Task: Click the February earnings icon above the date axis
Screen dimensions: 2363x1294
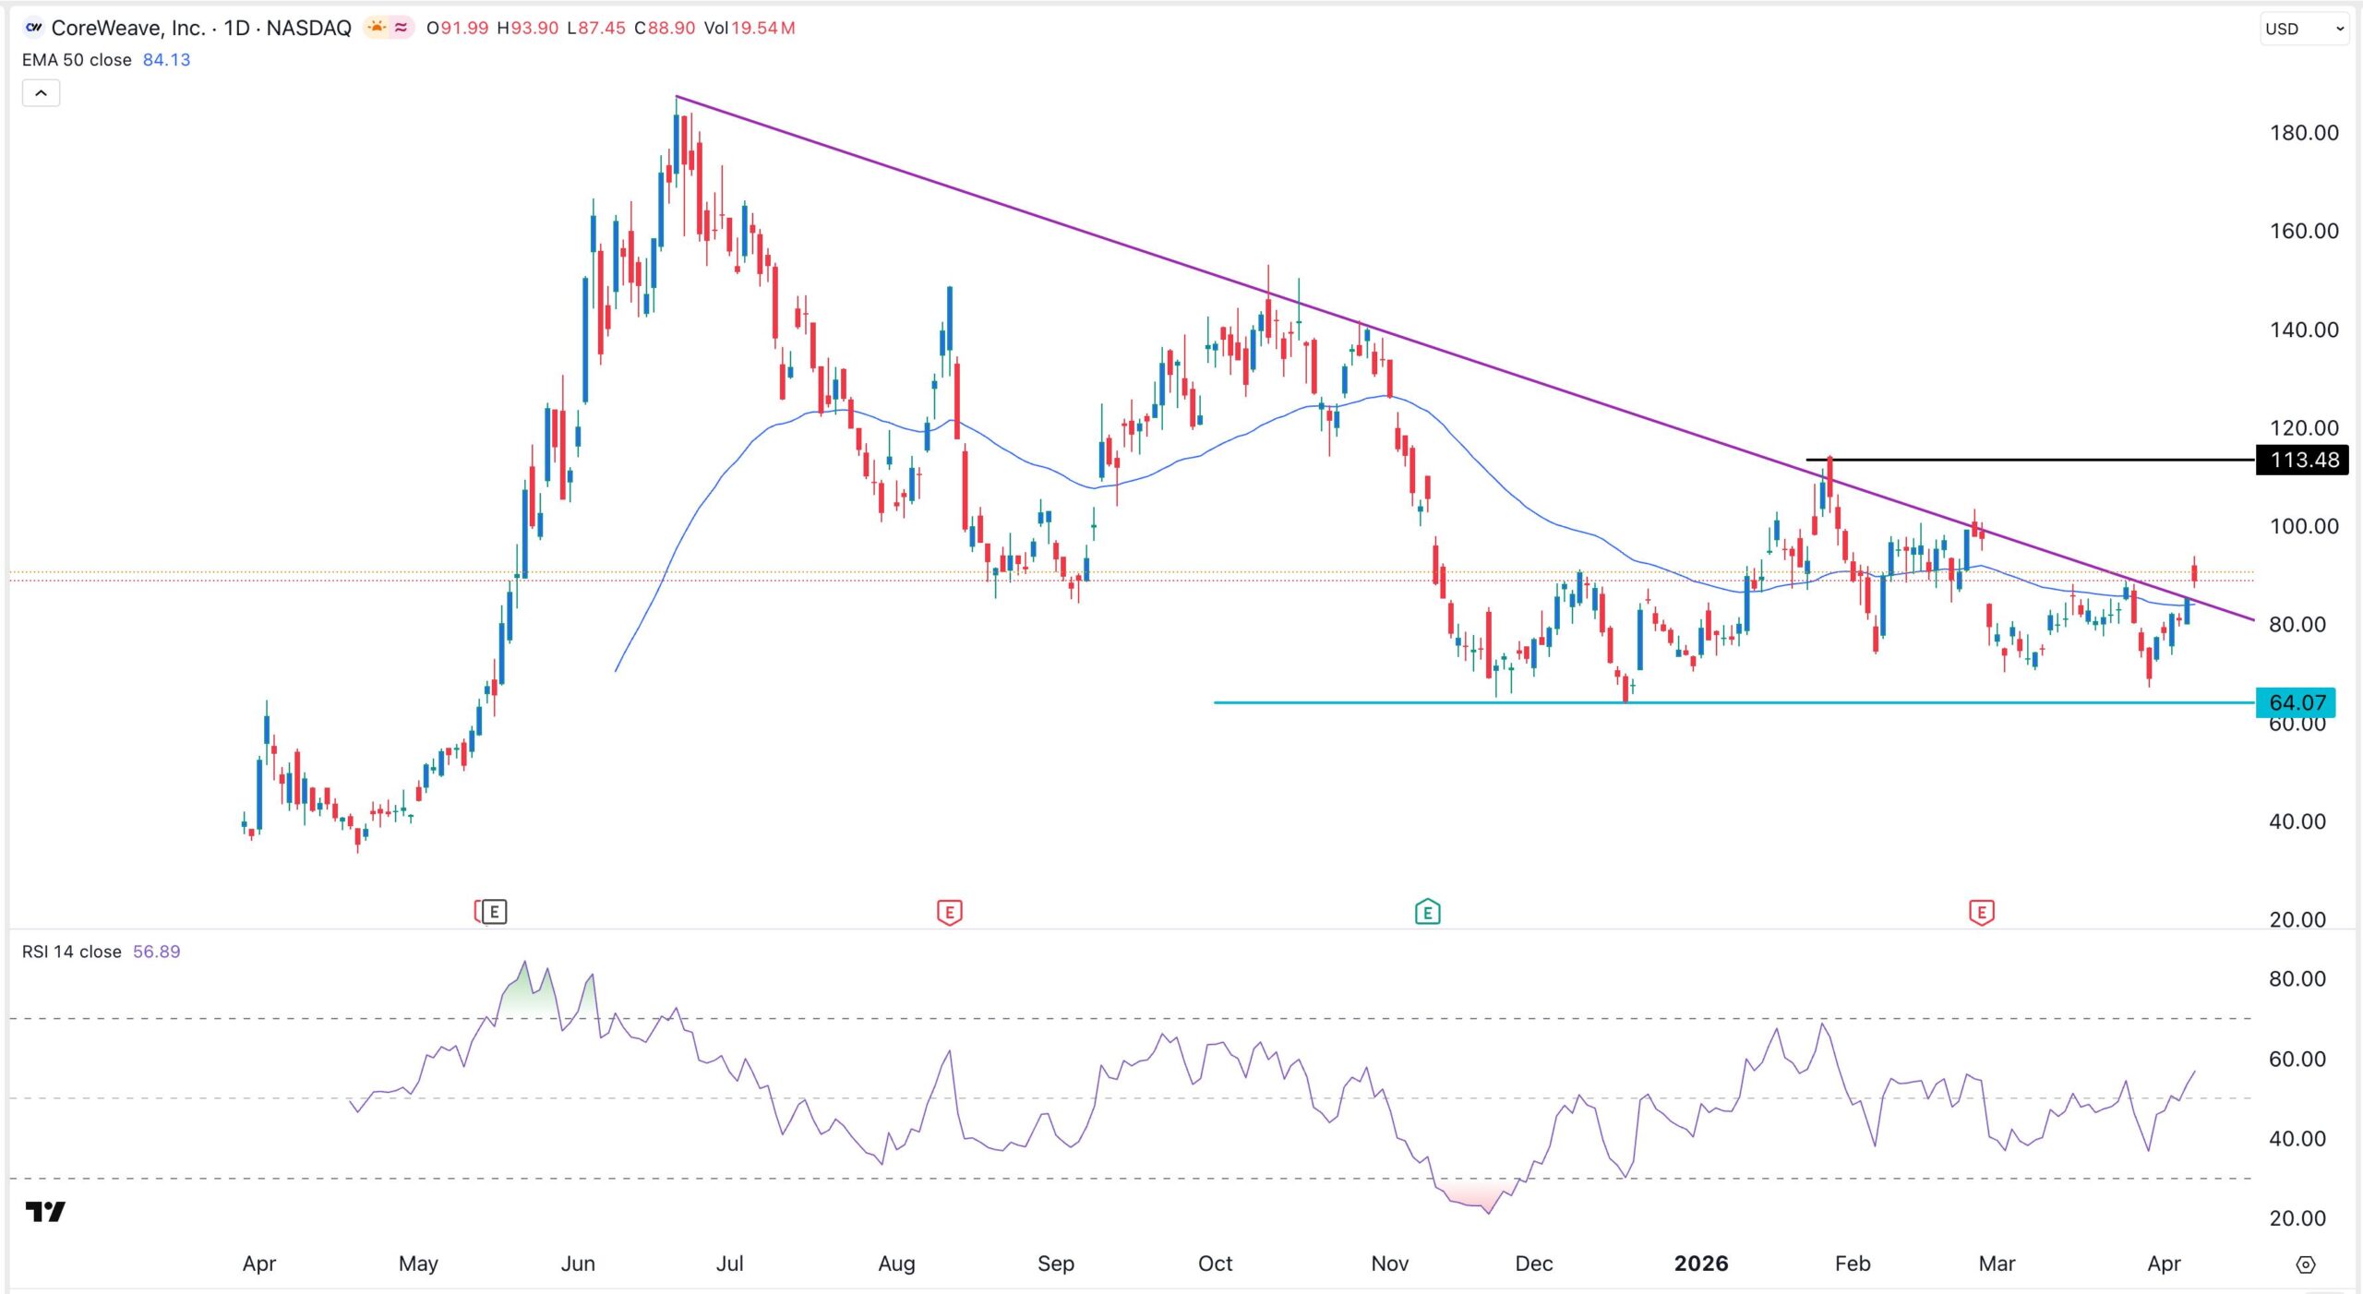Action: pos(1982,911)
